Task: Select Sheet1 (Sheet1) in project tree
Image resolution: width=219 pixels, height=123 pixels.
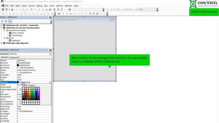Action: click(18, 33)
